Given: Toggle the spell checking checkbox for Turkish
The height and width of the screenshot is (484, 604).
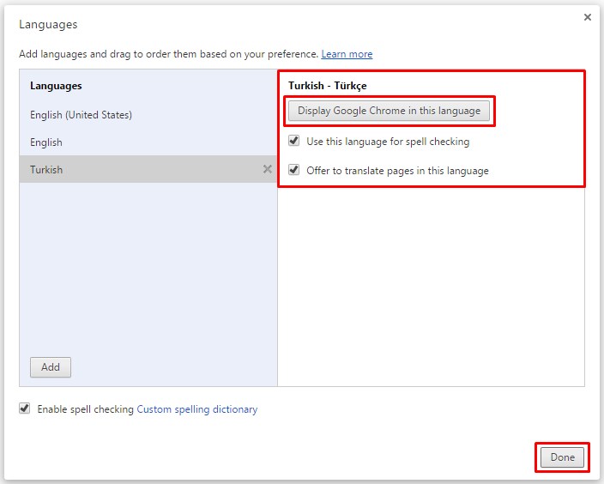Looking at the screenshot, I should coord(294,141).
